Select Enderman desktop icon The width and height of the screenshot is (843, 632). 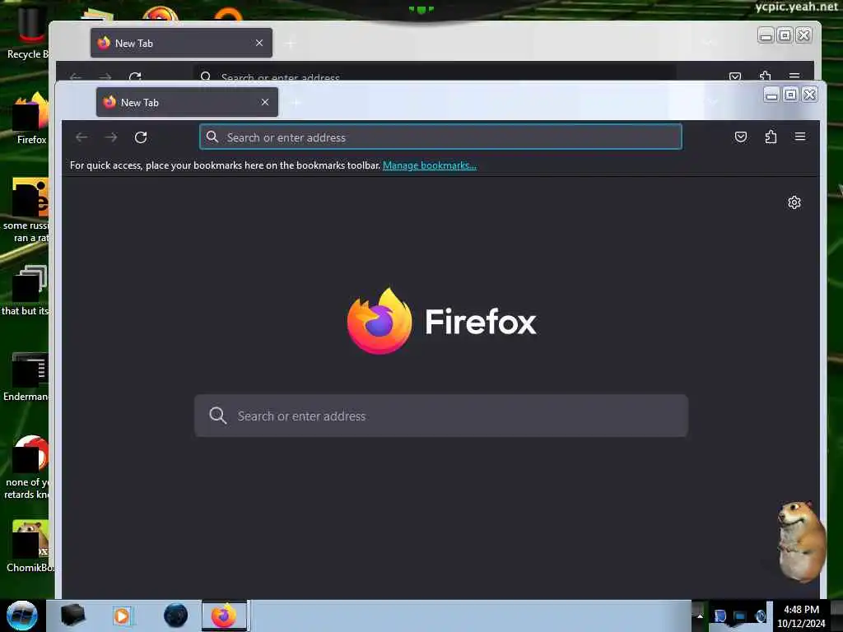click(x=27, y=376)
